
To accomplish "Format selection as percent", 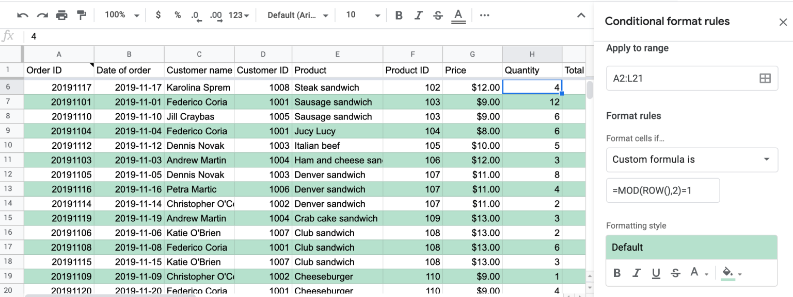I will click(x=178, y=15).
